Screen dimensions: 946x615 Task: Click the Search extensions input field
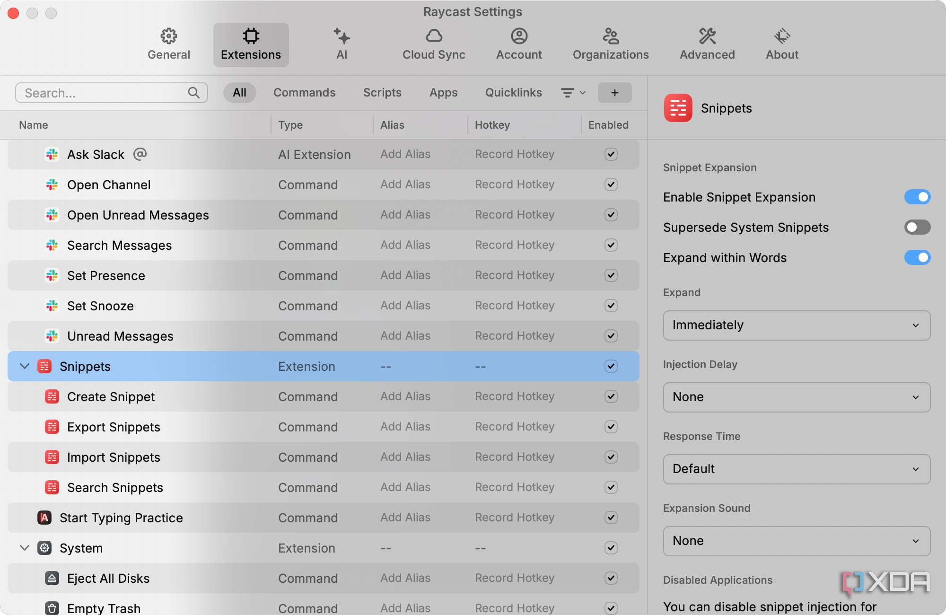click(111, 93)
